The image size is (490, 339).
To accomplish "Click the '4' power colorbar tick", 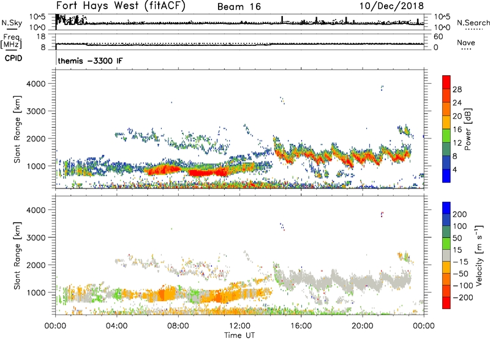I will (455, 169).
